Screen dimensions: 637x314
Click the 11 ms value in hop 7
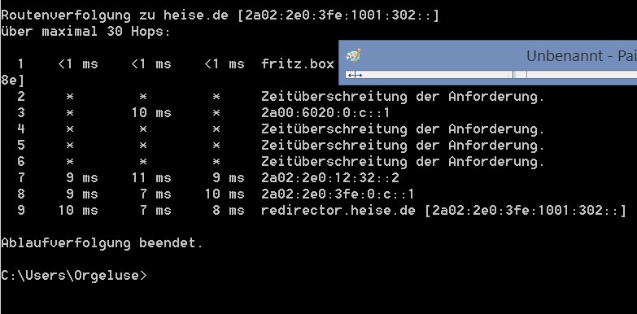[x=151, y=177]
